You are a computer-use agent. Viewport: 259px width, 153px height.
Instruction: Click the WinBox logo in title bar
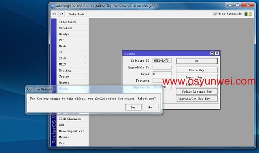click(x=53, y=6)
